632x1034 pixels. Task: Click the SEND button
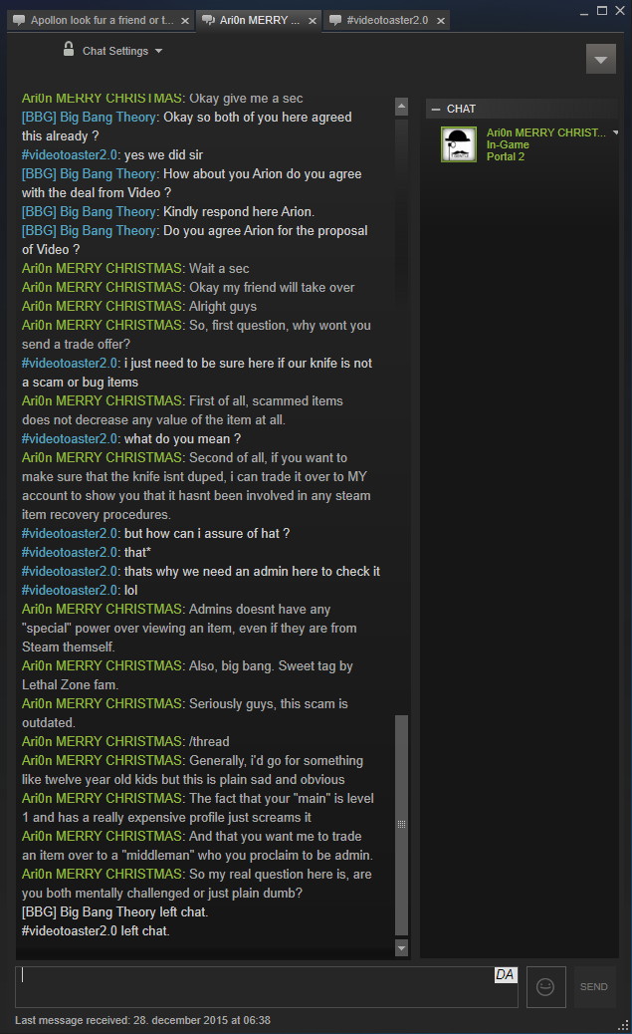(594, 986)
